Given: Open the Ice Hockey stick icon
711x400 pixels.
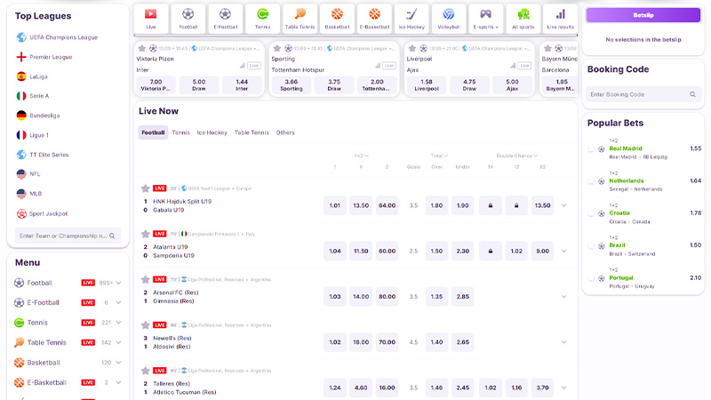Looking at the screenshot, I should click(411, 14).
